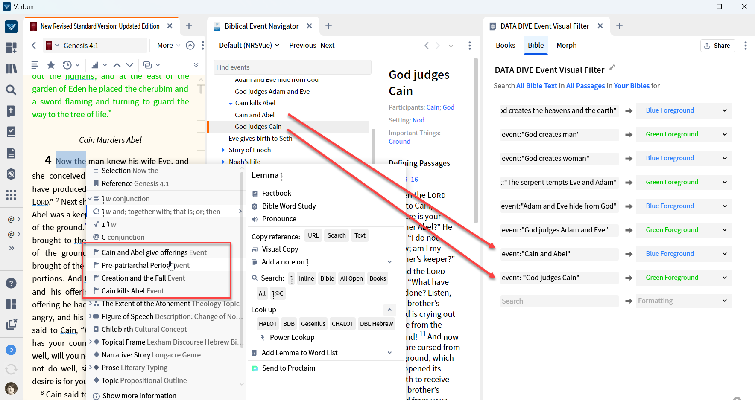The image size is (755, 400).
Task: Expand Add a note on dropdown
Action: tap(389, 262)
